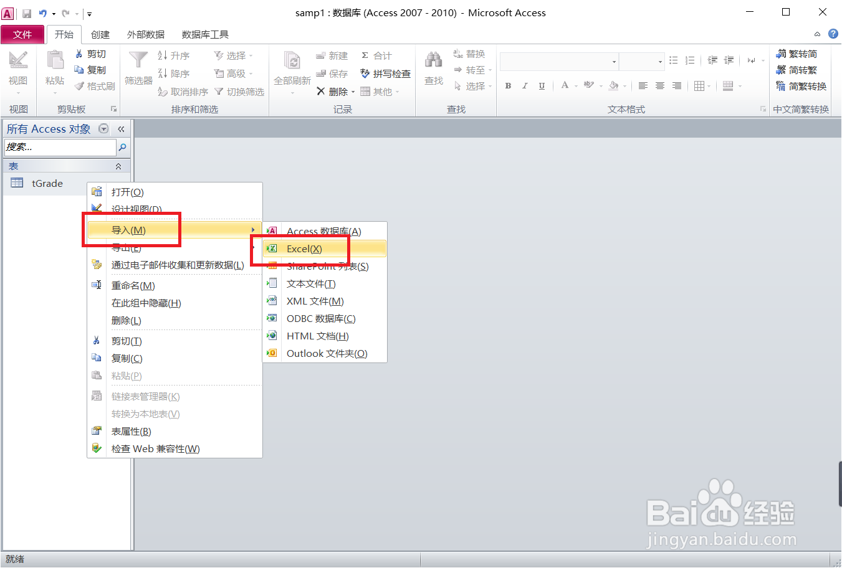Switch to the Create (创建) tab

pyautogui.click(x=100, y=34)
